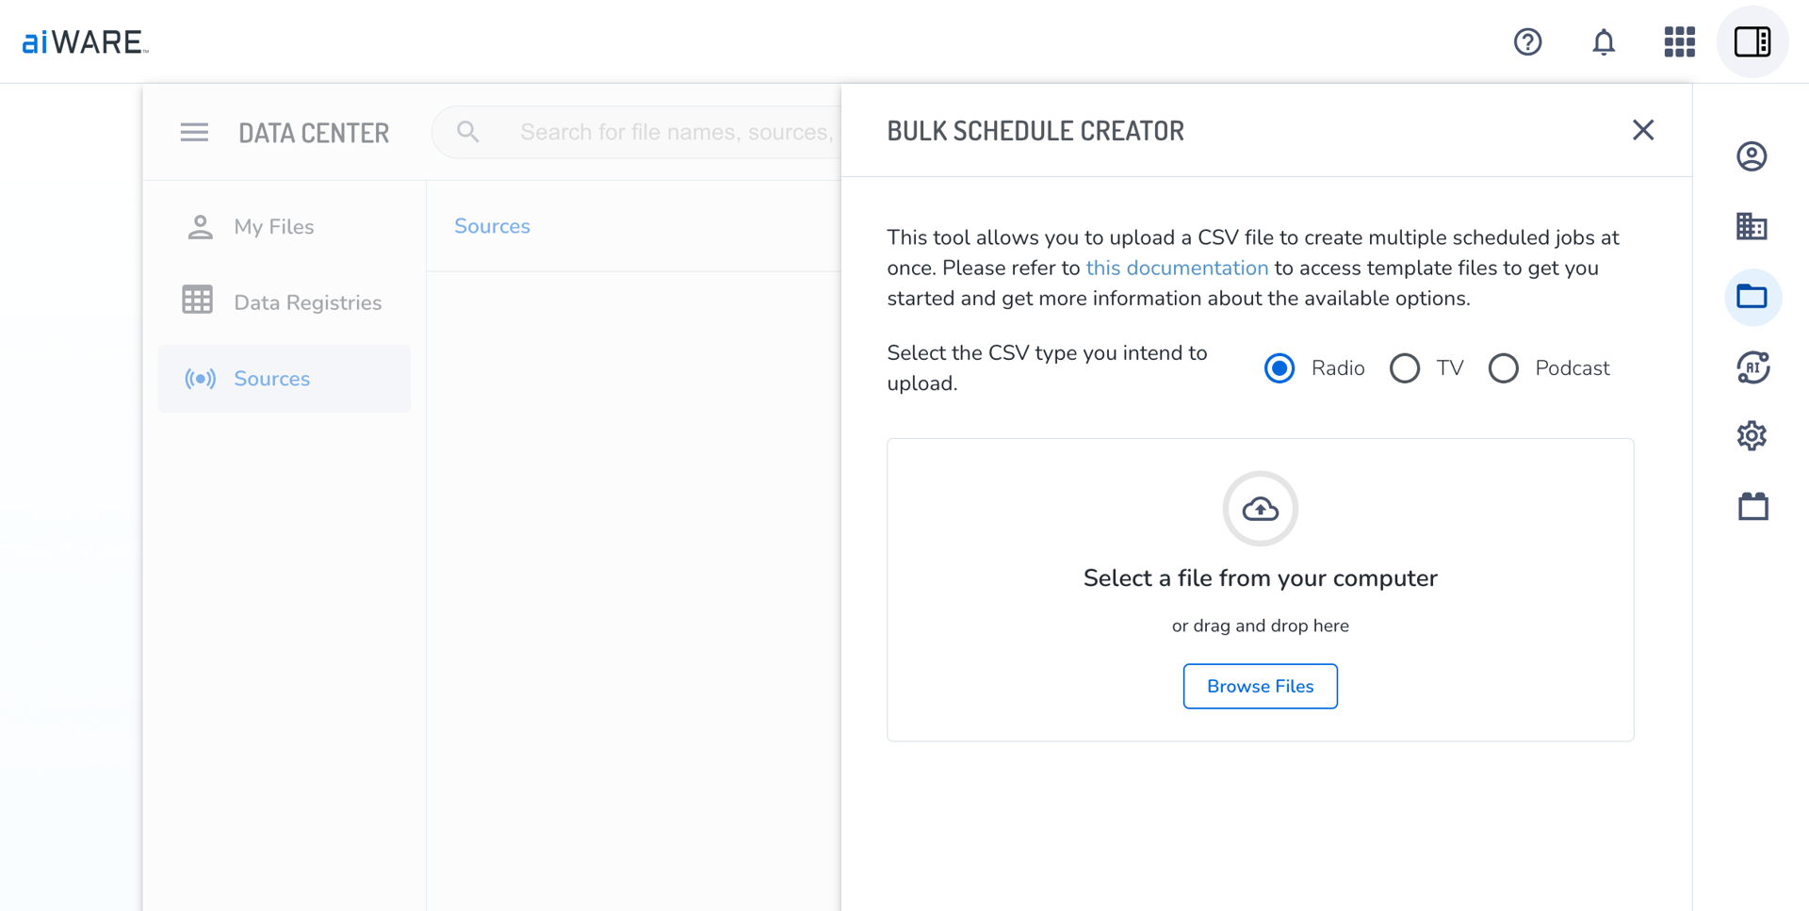Open the user profile icon in sidebar

pyautogui.click(x=1752, y=156)
